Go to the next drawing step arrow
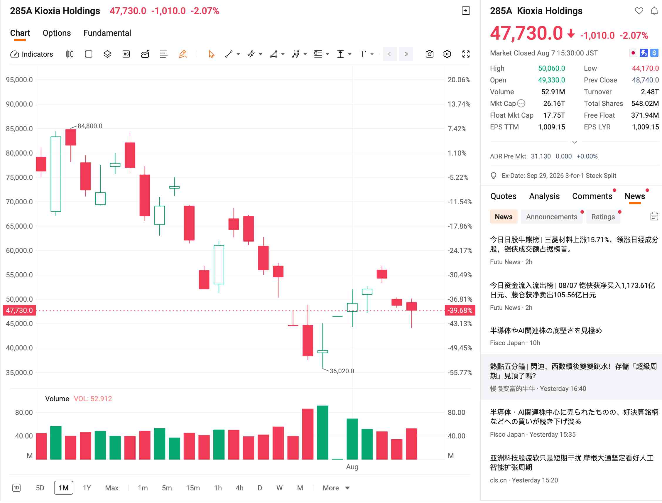This screenshot has height=503, width=662. (x=406, y=54)
